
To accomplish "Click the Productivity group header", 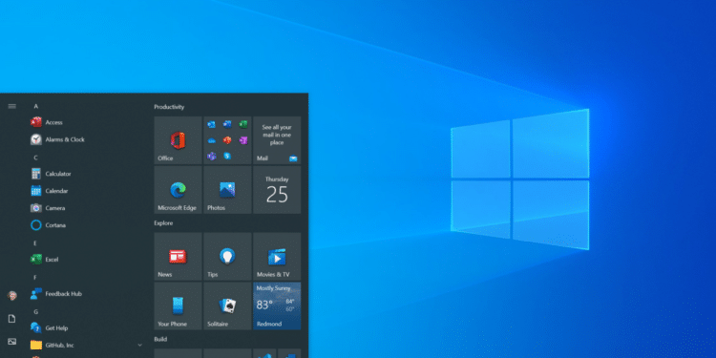I will 169,107.
